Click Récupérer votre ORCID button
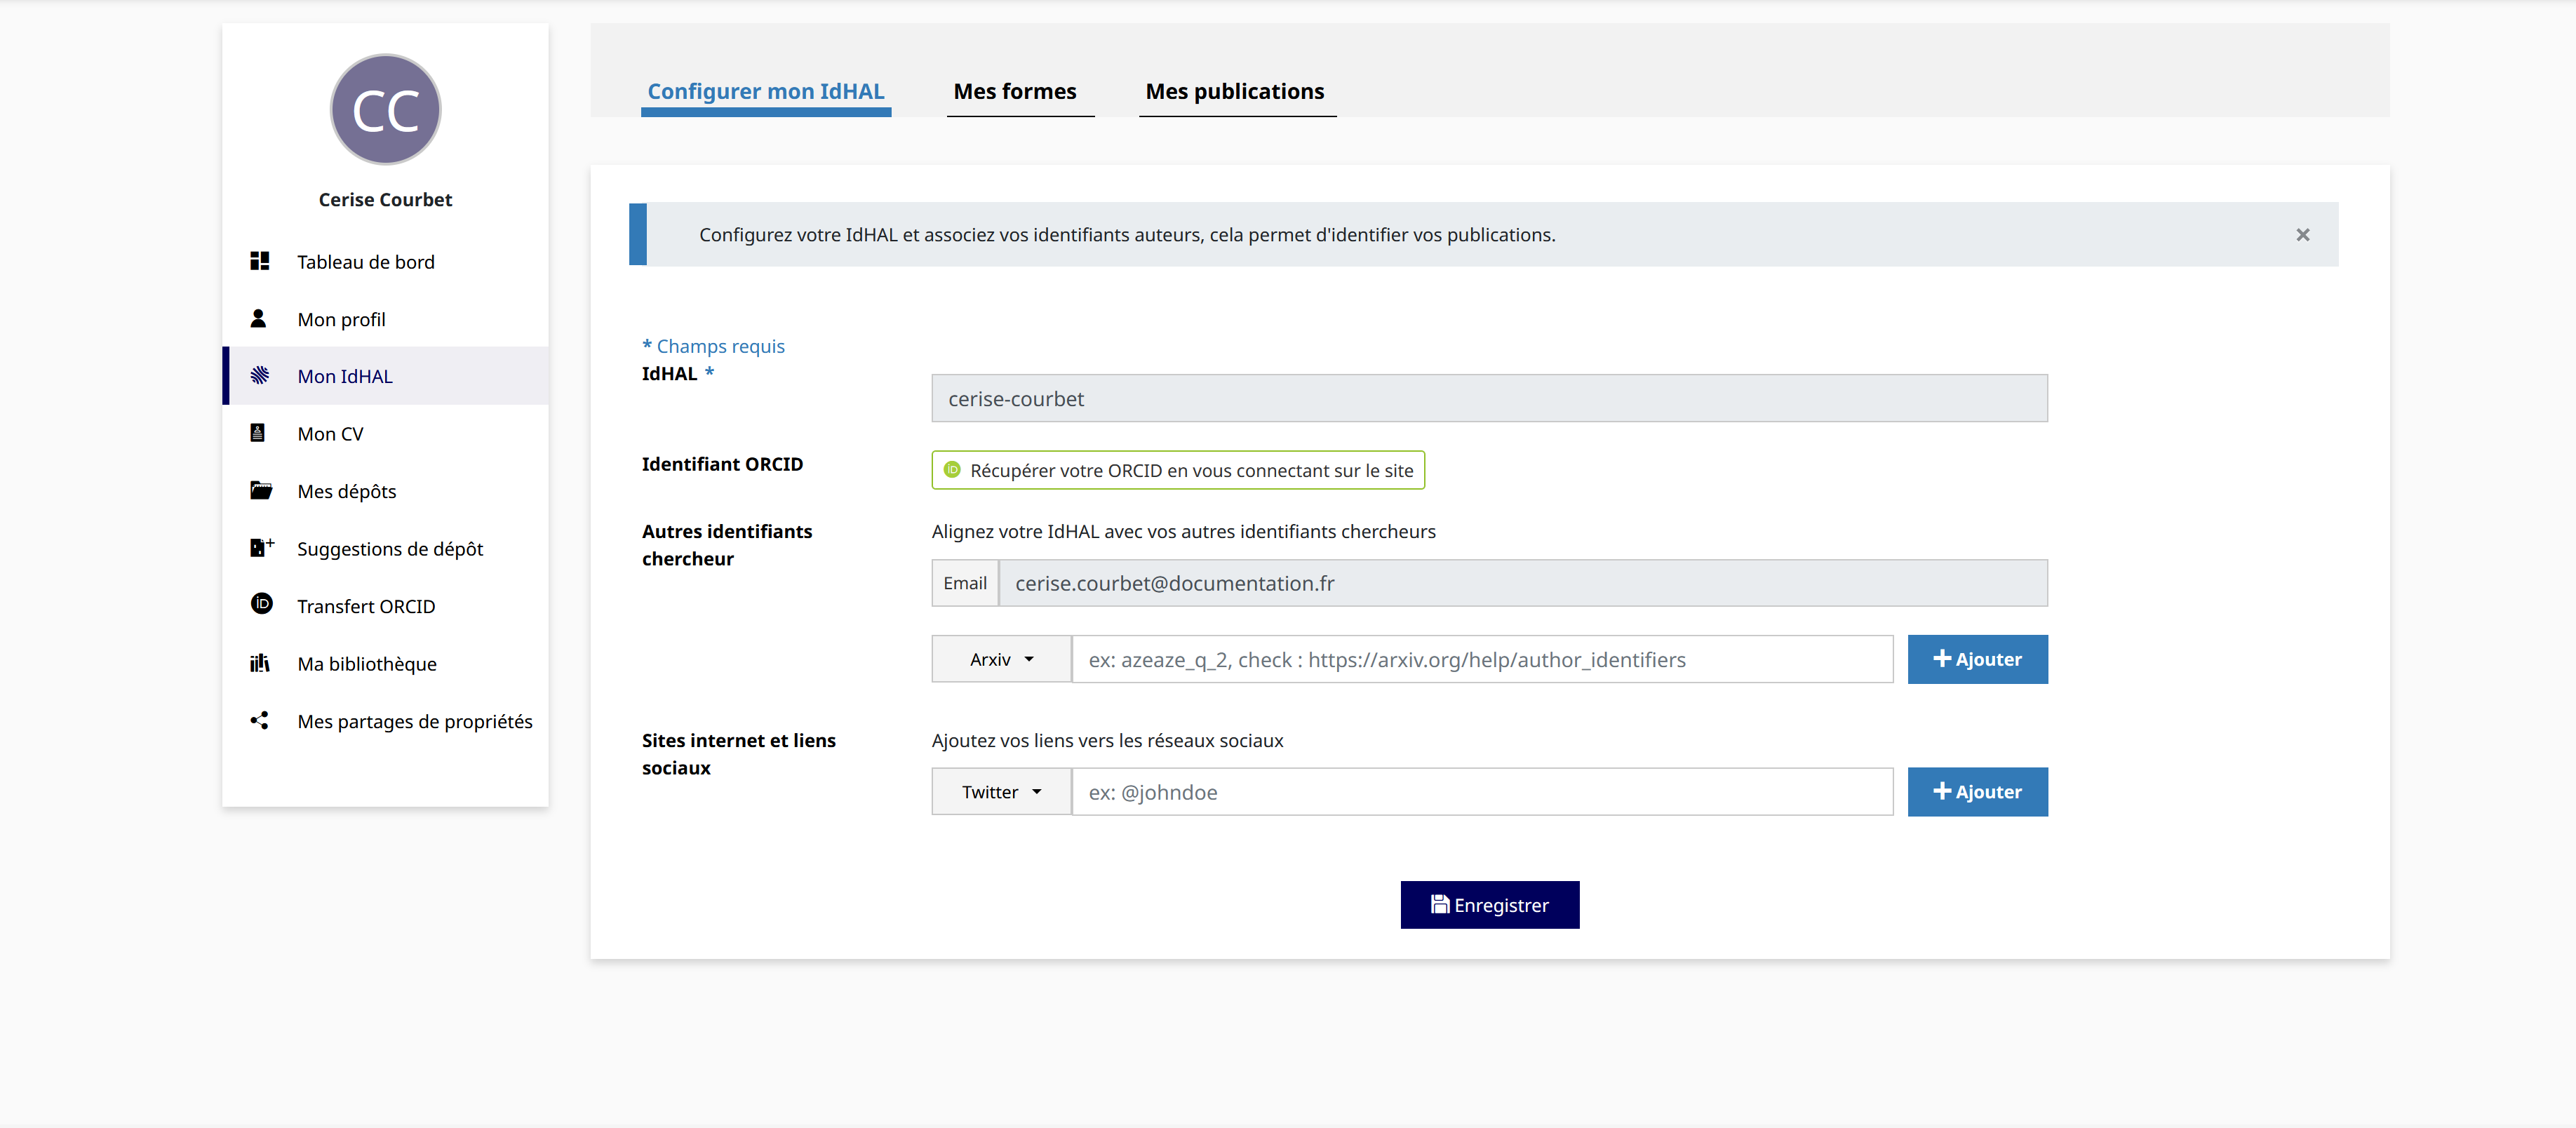This screenshot has height=1128, width=2576. [x=1178, y=470]
